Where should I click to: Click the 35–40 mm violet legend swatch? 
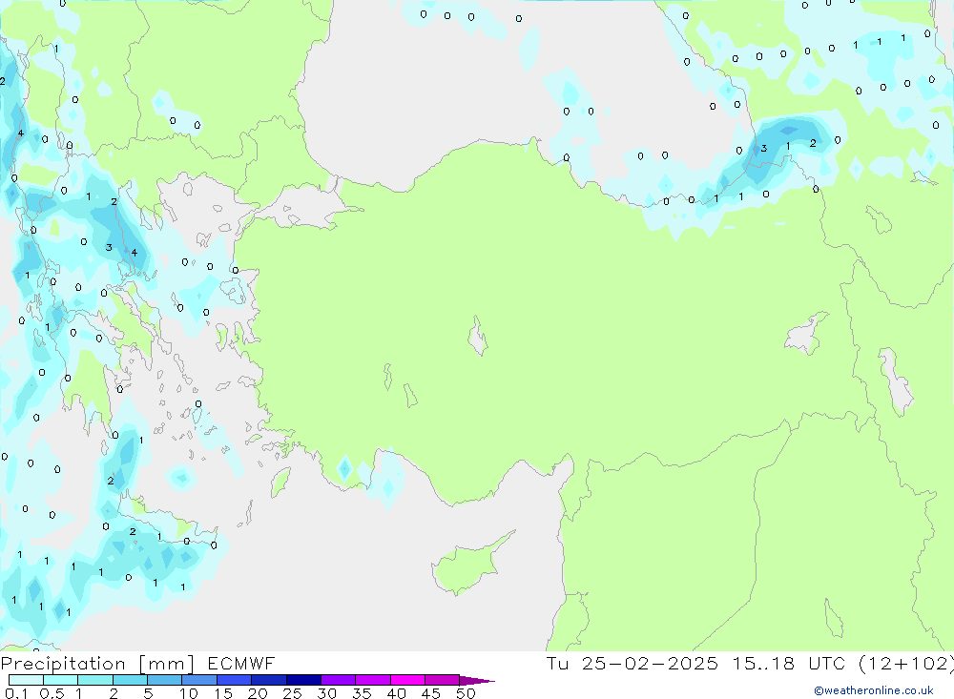pos(373,680)
